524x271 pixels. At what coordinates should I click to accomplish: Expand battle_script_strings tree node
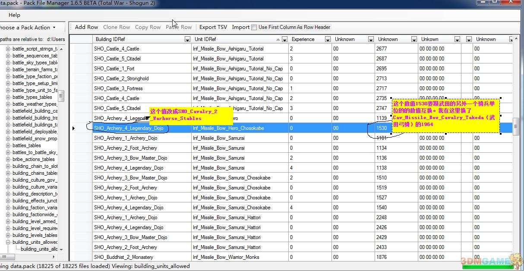tap(8, 49)
